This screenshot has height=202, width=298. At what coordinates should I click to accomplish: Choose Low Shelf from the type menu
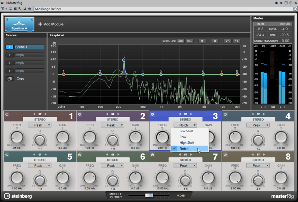pos(189,131)
